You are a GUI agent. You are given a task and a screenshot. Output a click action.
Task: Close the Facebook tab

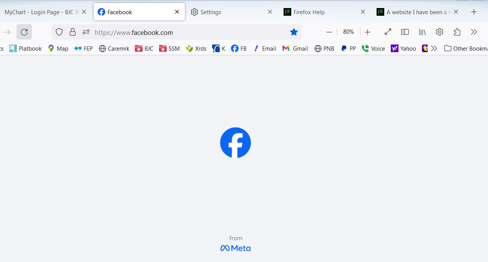[x=177, y=12]
